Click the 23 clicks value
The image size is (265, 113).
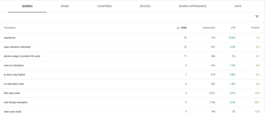185,47
